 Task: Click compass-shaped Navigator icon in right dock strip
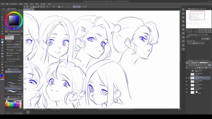coord(183,10)
